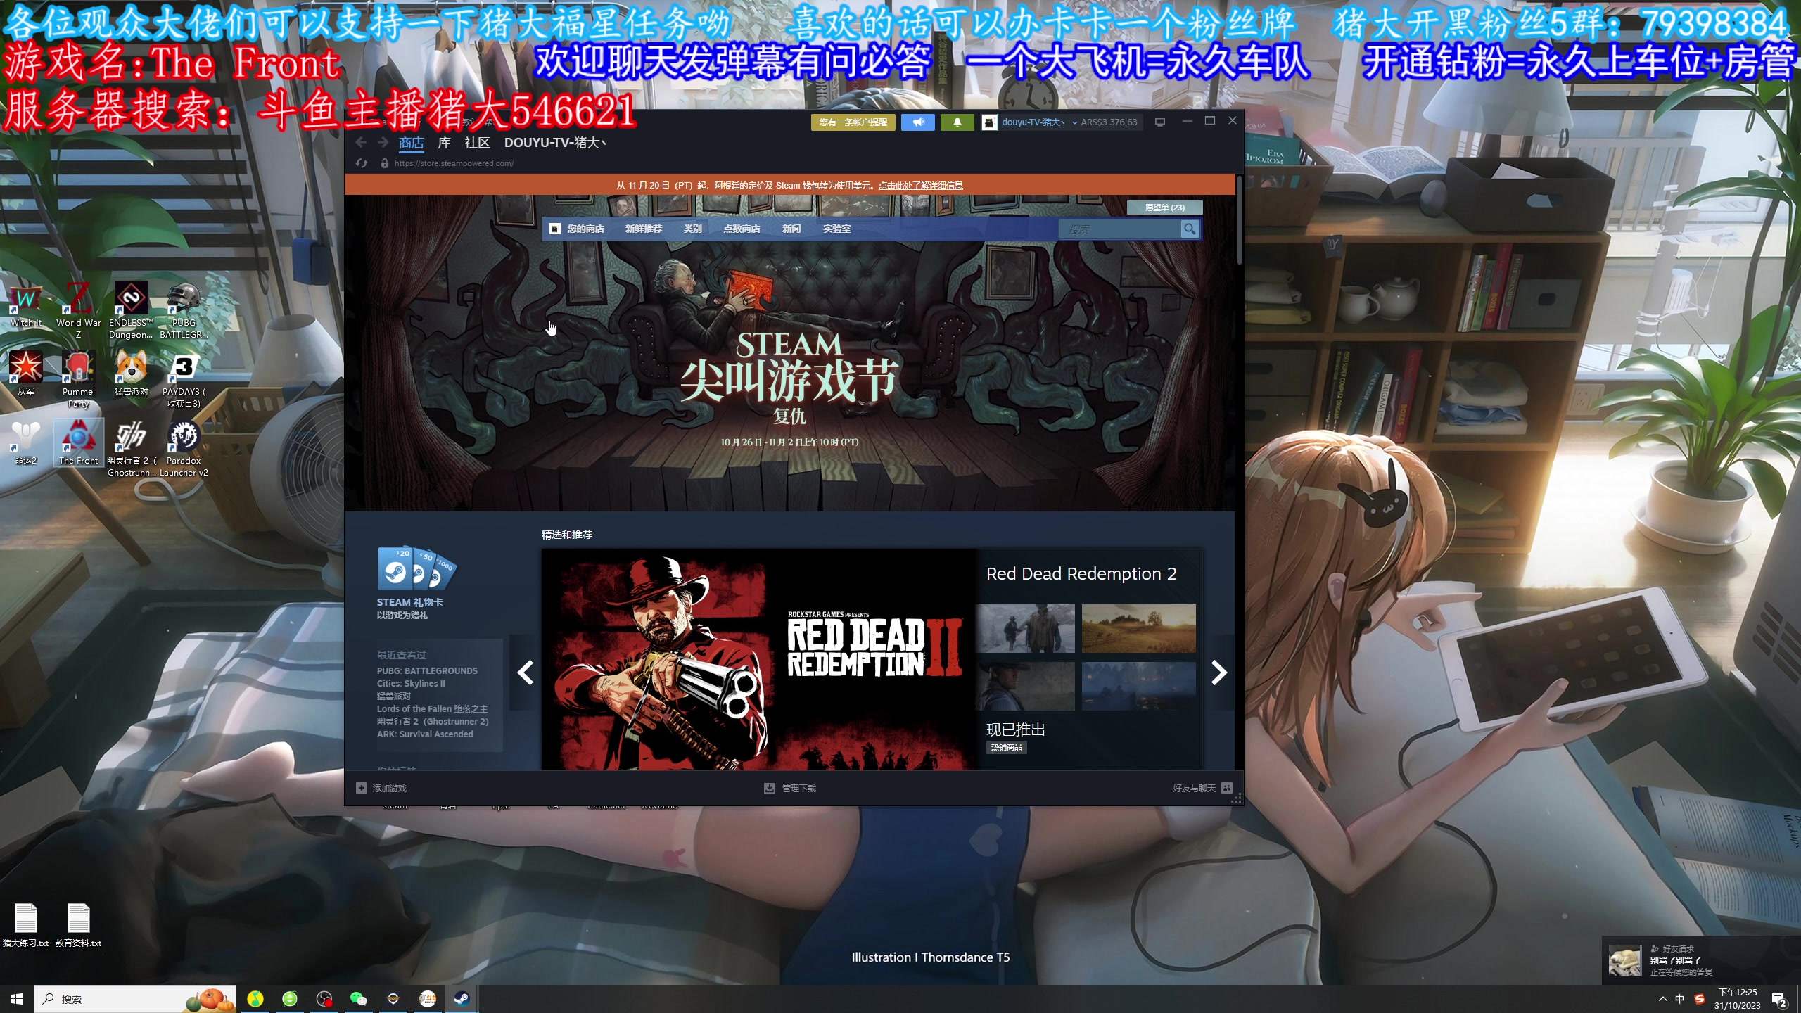Click the Red Dead Redemption 2 capsule image
This screenshot has width=1801, height=1013.
coord(759,659)
